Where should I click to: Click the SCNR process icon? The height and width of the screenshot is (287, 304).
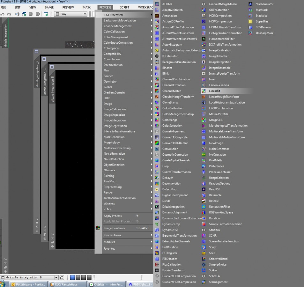(204, 236)
